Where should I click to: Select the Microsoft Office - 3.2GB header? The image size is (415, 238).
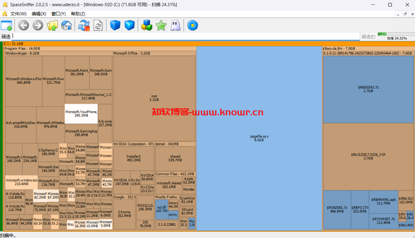coord(154,53)
